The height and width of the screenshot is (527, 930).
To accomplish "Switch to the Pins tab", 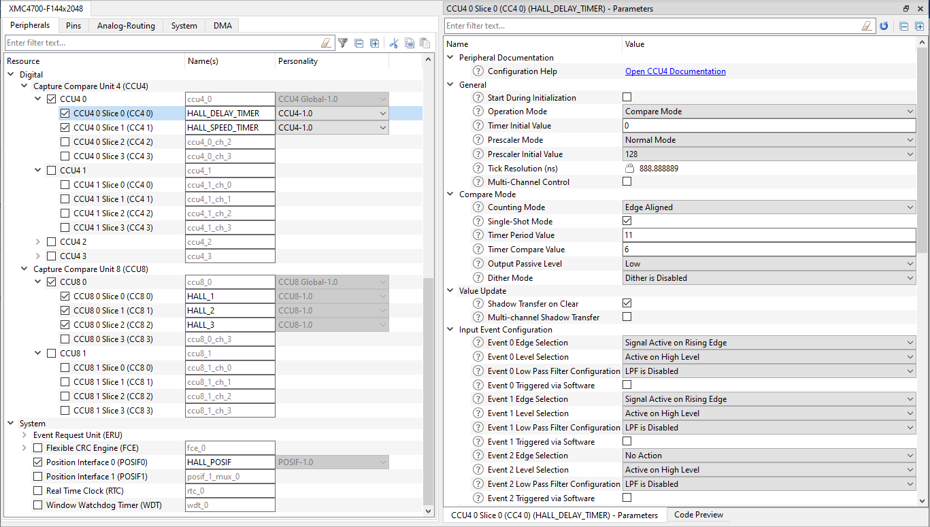I will tap(73, 26).
